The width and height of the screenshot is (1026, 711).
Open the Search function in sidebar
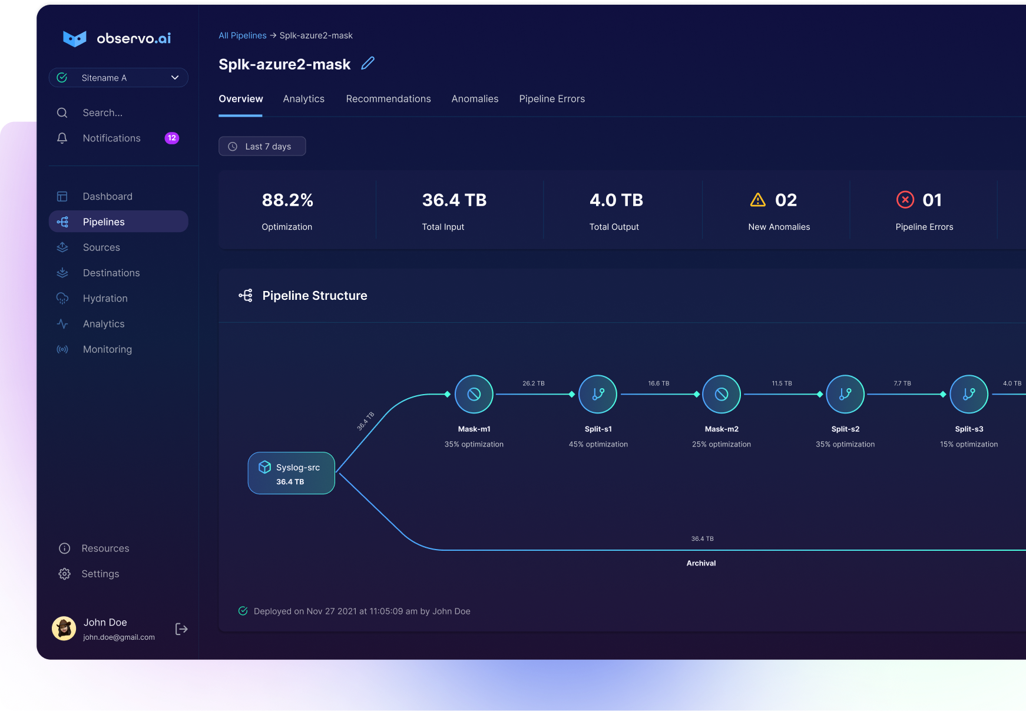(x=101, y=113)
